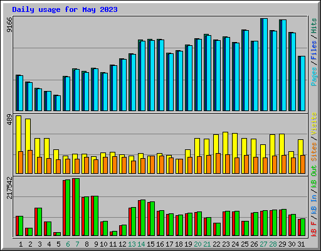
Task: Click the "Pages" legend word
Action: tap(313, 77)
